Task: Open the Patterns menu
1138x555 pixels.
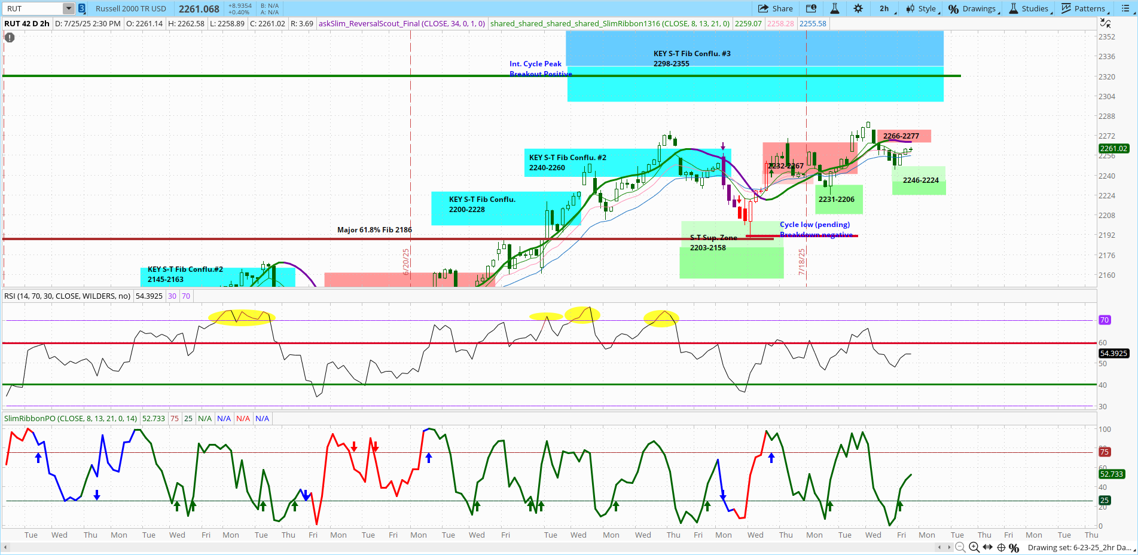Action: (x=1084, y=8)
